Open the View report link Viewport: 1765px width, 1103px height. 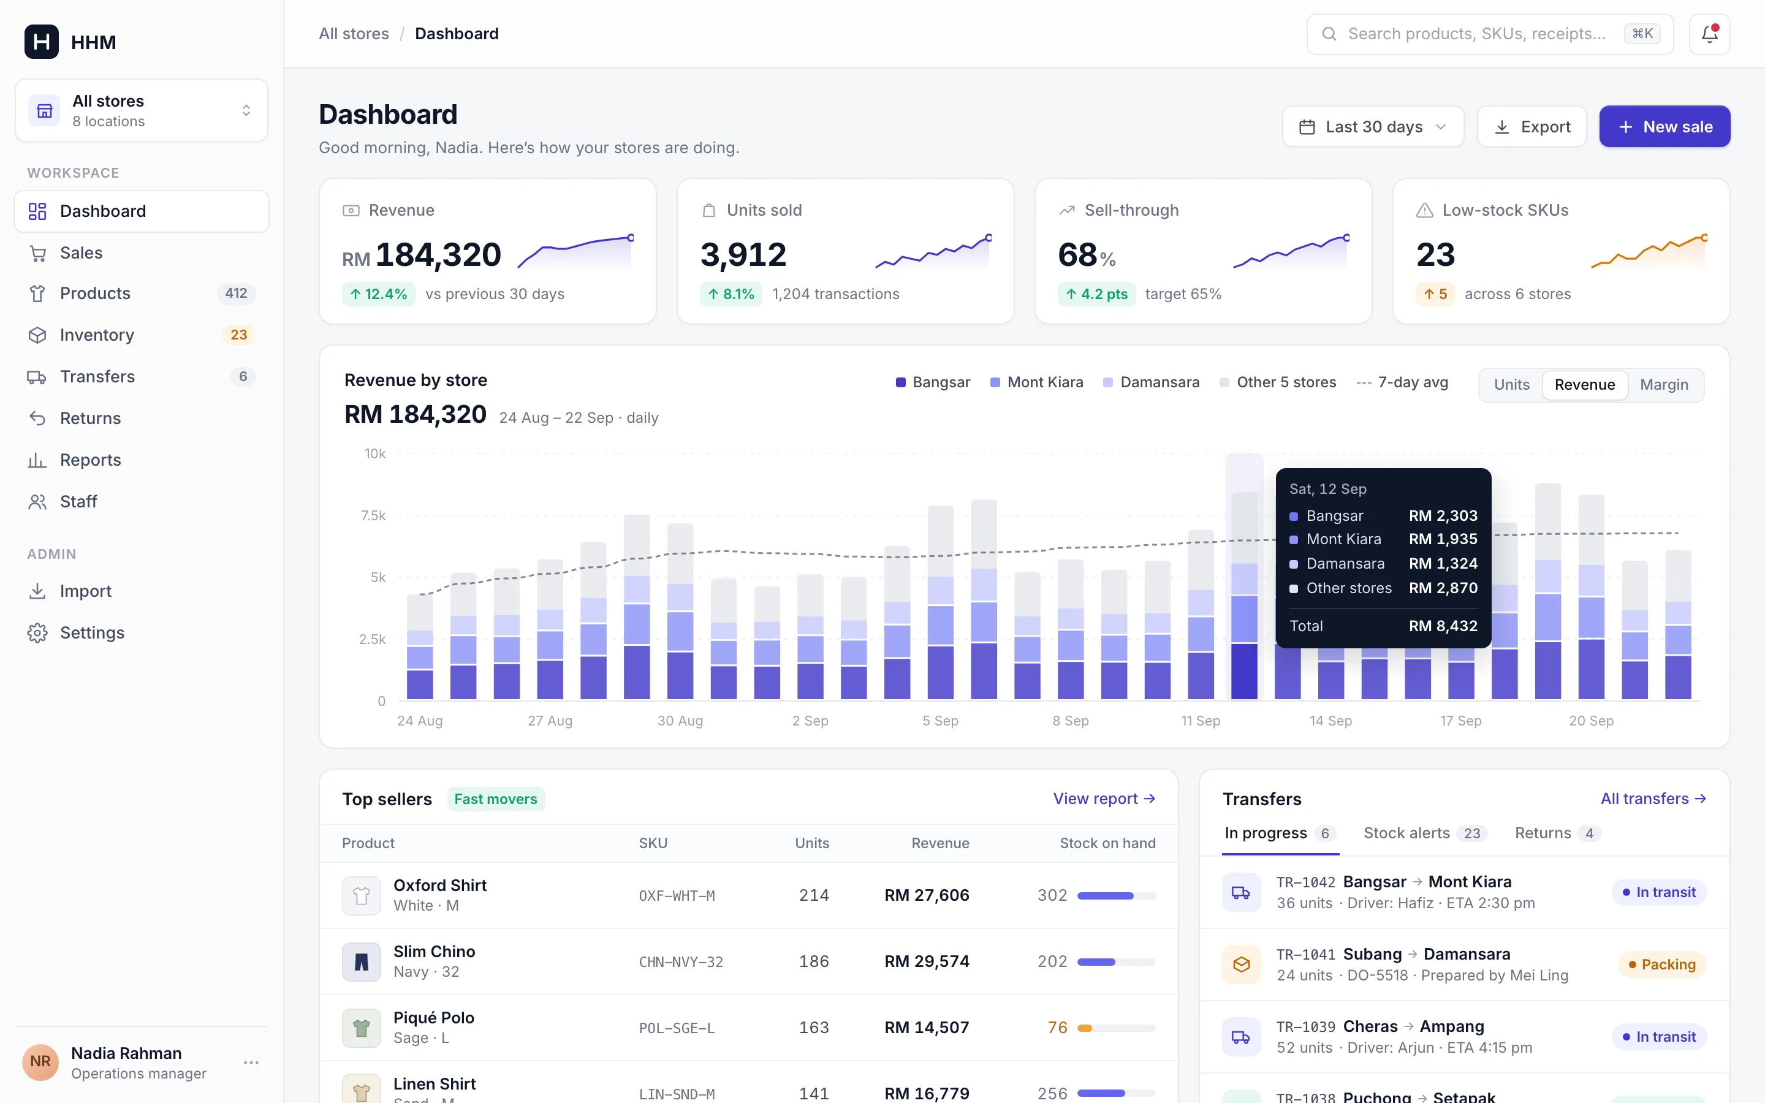(x=1104, y=799)
